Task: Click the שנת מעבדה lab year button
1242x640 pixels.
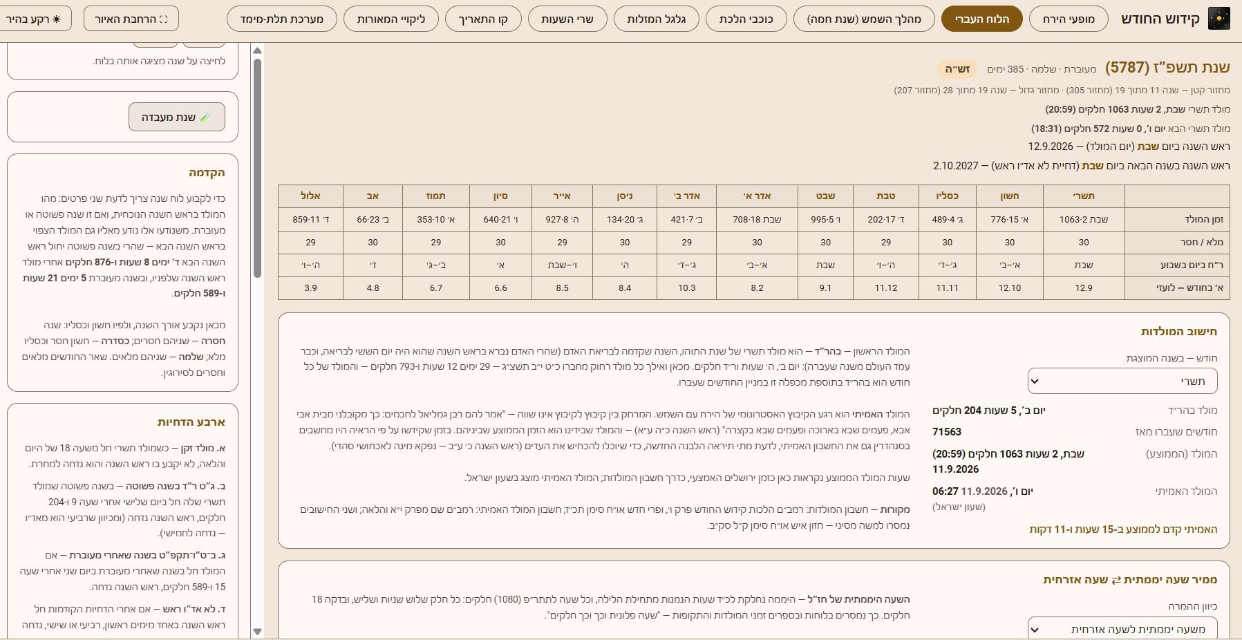Action: [x=177, y=117]
